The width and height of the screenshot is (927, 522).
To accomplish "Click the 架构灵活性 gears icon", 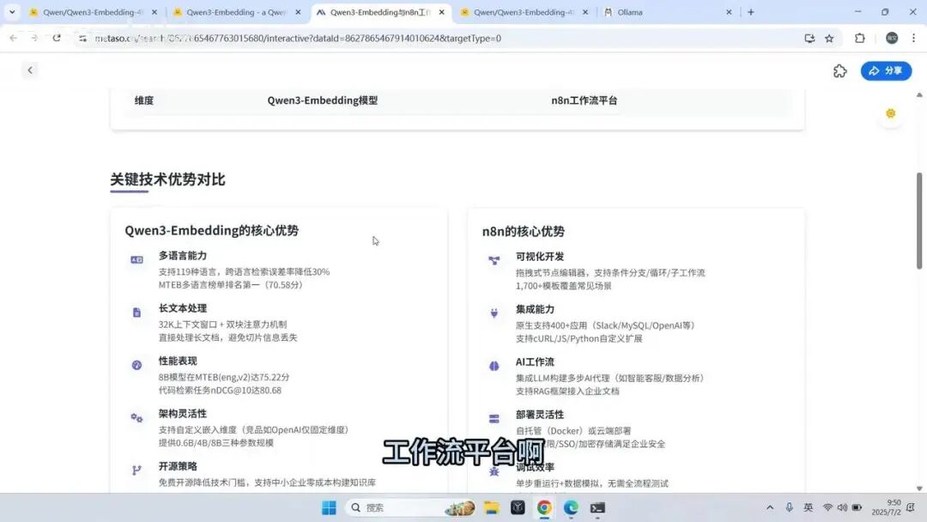I will [136, 417].
